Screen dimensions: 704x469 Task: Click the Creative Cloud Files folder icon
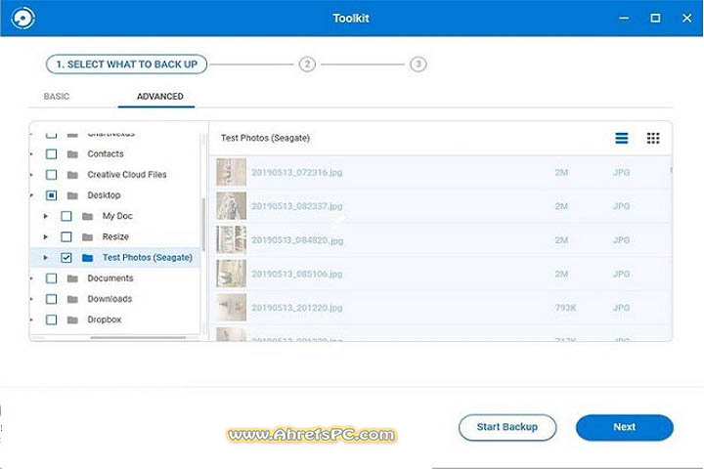click(x=72, y=175)
